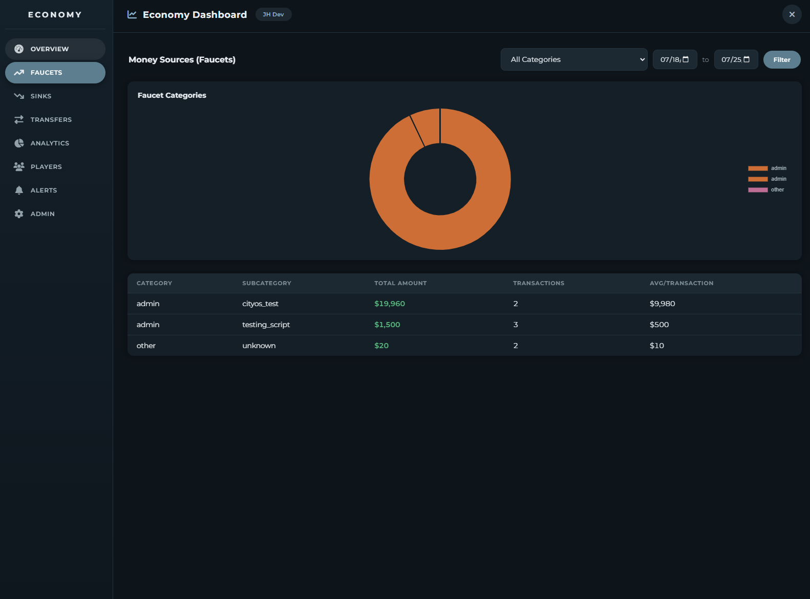This screenshot has height=599, width=810.
Task: Click the $500 average value
Action: pyautogui.click(x=659, y=325)
